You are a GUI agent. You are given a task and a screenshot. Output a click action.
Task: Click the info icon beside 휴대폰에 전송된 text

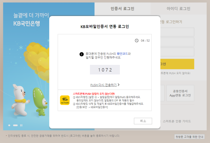82,54
